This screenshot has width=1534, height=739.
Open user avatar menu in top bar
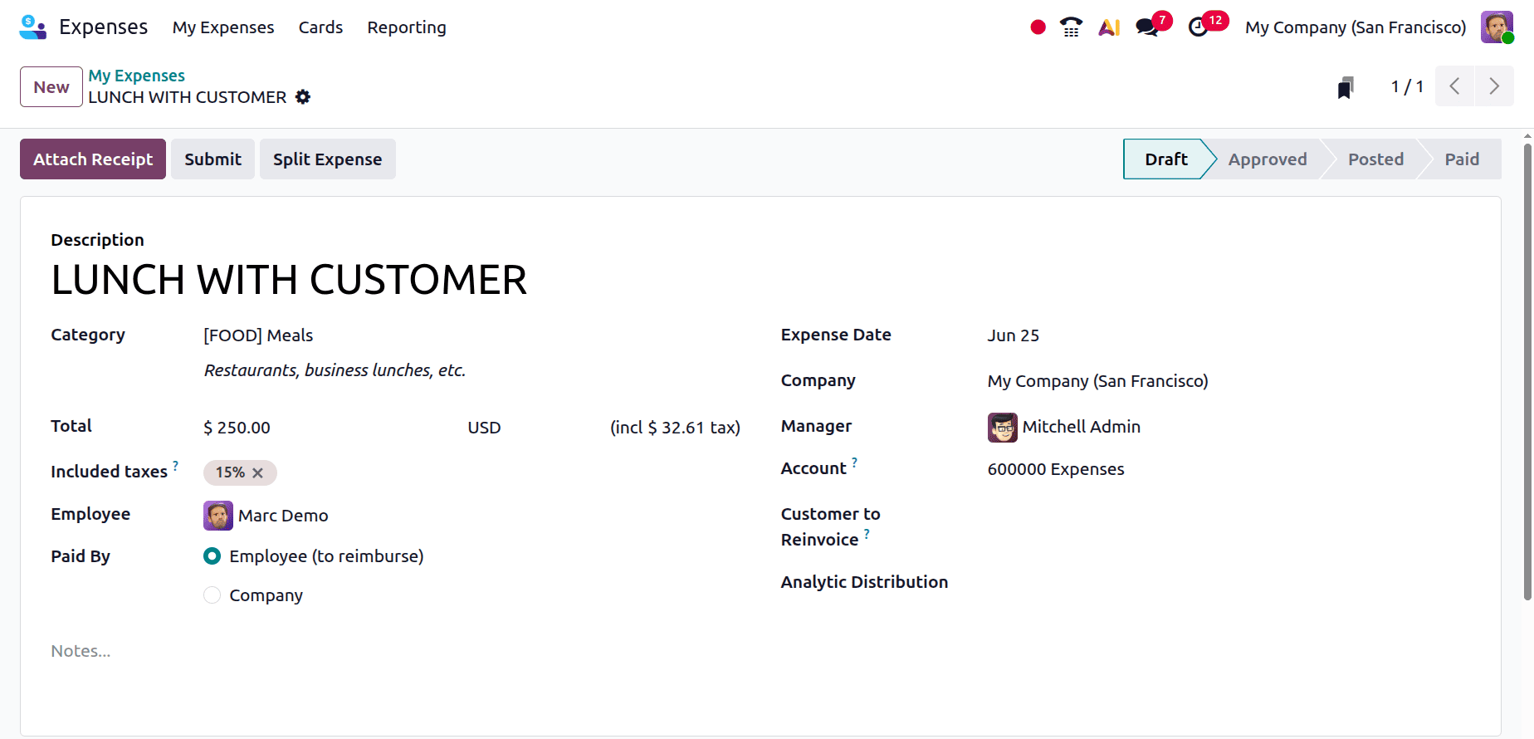tap(1497, 27)
